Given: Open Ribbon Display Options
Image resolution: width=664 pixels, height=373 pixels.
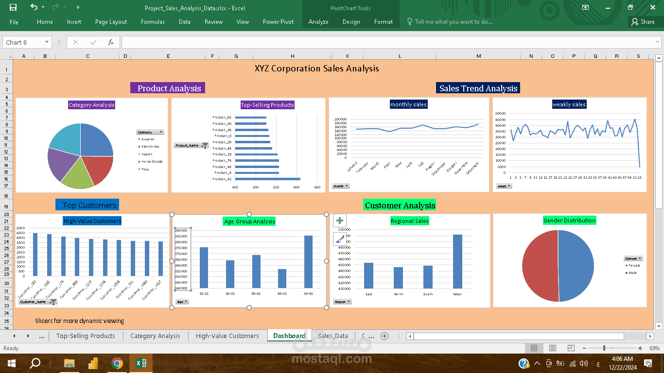Looking at the screenshot, I should click(586, 7).
